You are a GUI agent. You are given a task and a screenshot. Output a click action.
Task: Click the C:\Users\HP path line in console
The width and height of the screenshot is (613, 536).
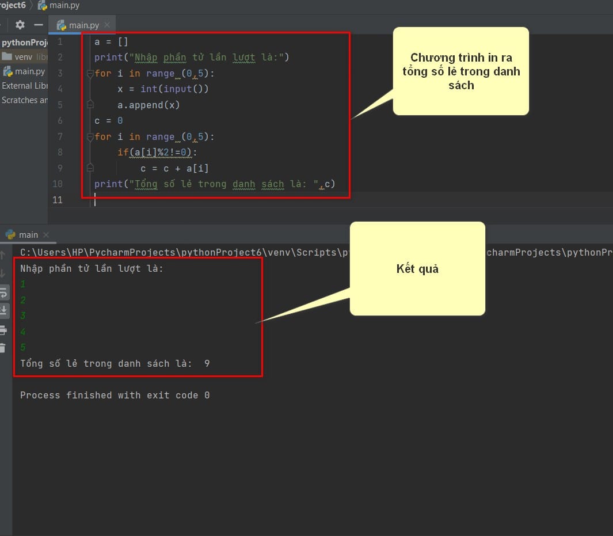(184, 253)
